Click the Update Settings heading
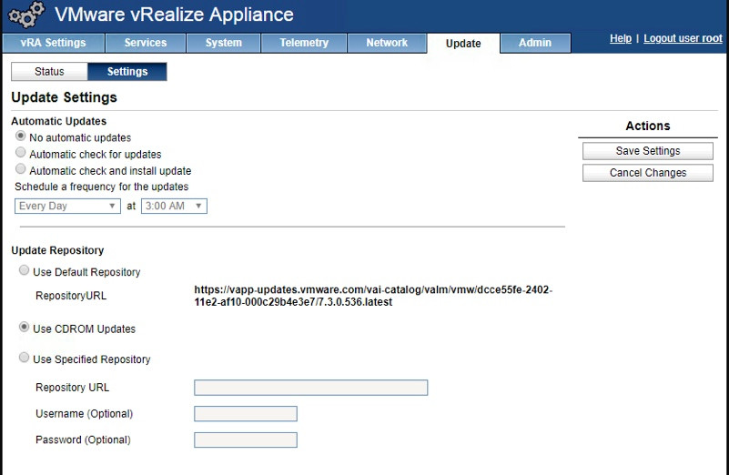The image size is (729, 475). [x=64, y=97]
